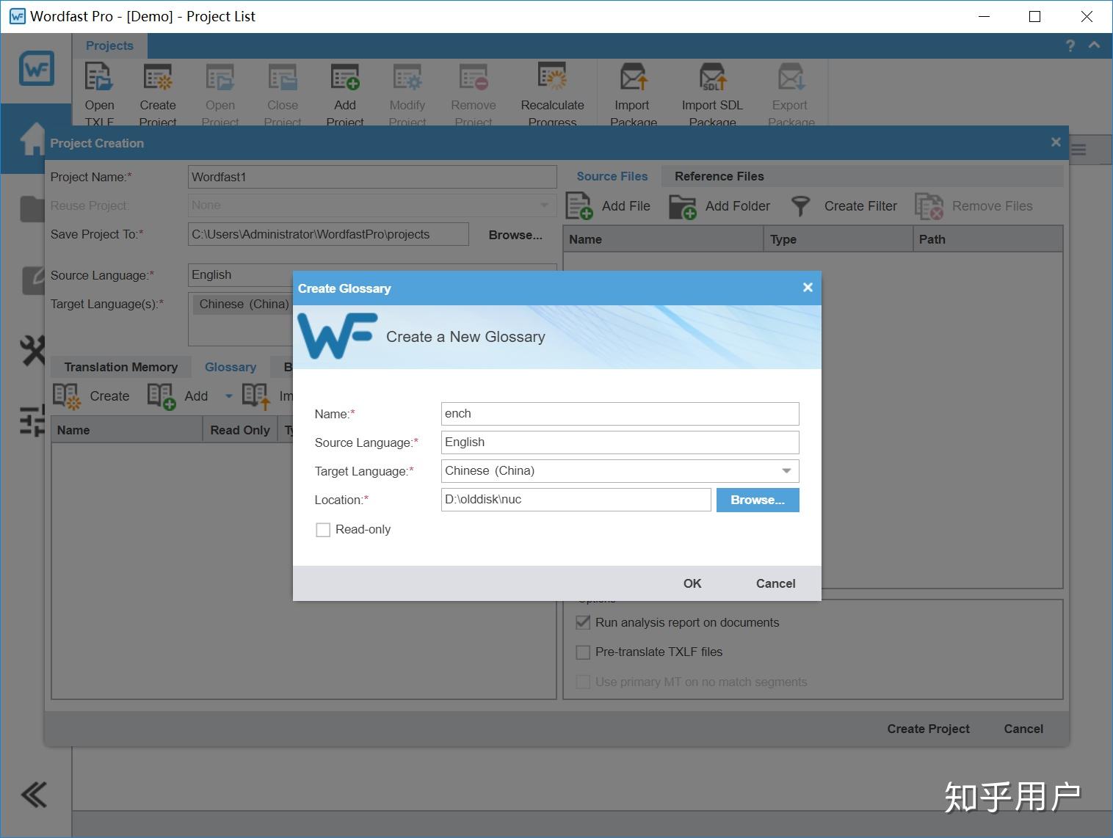Viewport: 1113px width, 838px height.
Task: Click the Read Only column header
Action: [240, 430]
